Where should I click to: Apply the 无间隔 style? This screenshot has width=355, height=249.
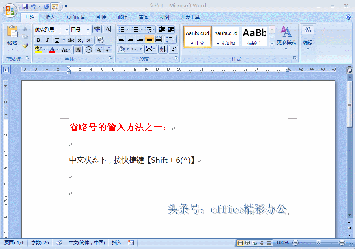tap(226, 37)
